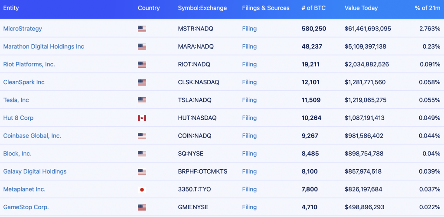
Task: Open the Filing link for GameStop Corp.
Action: [249, 207]
